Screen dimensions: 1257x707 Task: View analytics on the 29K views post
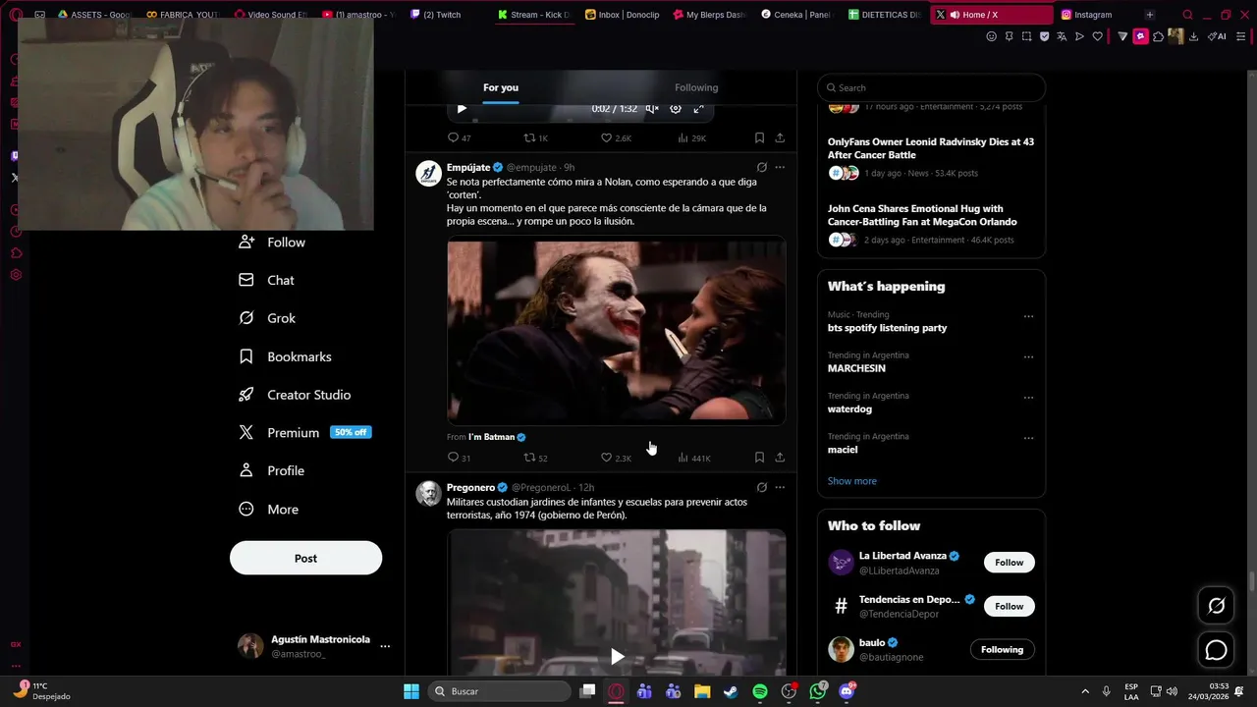pyautogui.click(x=691, y=138)
